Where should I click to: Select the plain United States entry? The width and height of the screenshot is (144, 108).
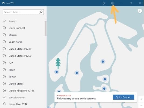click(x=16, y=84)
